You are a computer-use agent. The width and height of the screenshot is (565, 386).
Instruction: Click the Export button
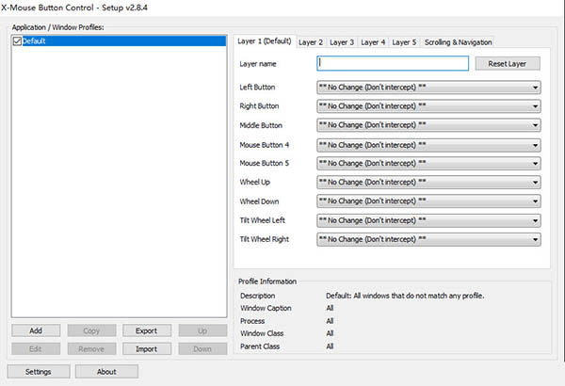[146, 331]
